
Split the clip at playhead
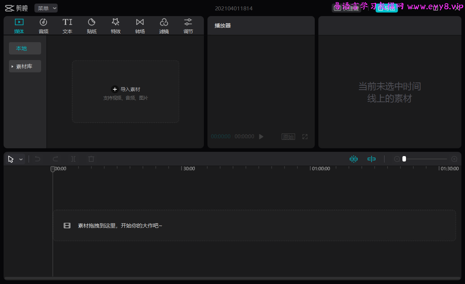[73, 159]
